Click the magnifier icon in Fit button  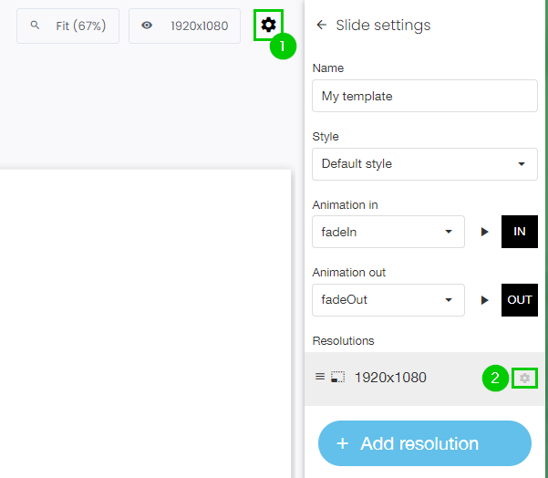tap(36, 26)
